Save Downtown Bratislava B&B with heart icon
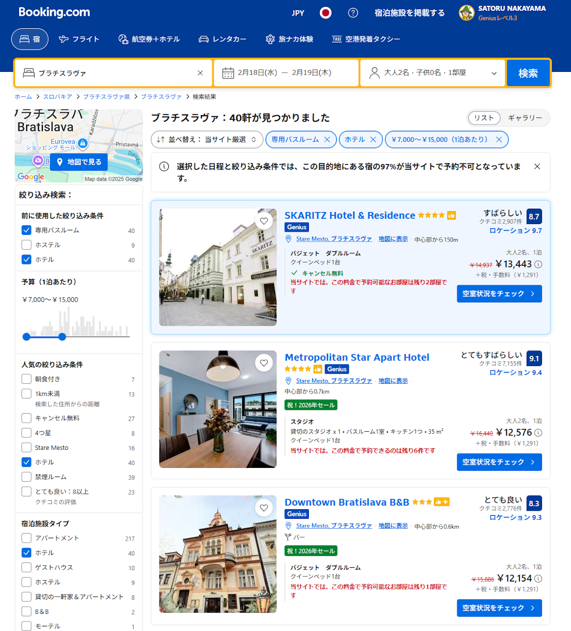The image size is (571, 631). click(x=264, y=508)
